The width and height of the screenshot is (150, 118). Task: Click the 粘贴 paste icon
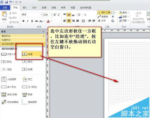(4, 14)
